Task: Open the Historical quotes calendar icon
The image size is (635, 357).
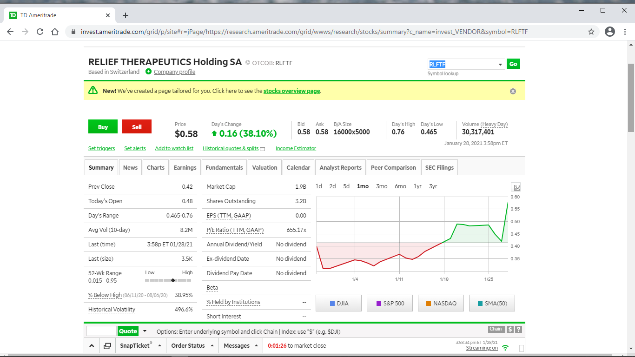Action: 262,149
